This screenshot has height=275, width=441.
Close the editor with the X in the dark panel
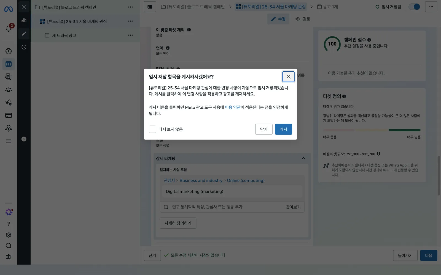pyautogui.click(x=24, y=7)
